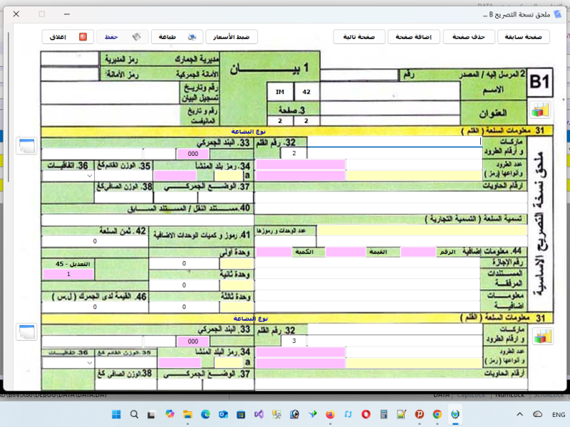Click the window icon left of item 2
Screen dimensions: 570x427
(26, 146)
